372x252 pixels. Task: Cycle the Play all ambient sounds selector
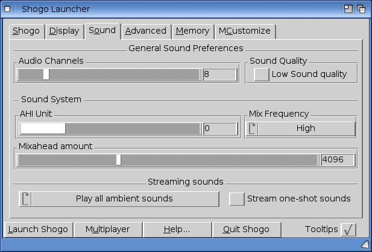pos(119,199)
